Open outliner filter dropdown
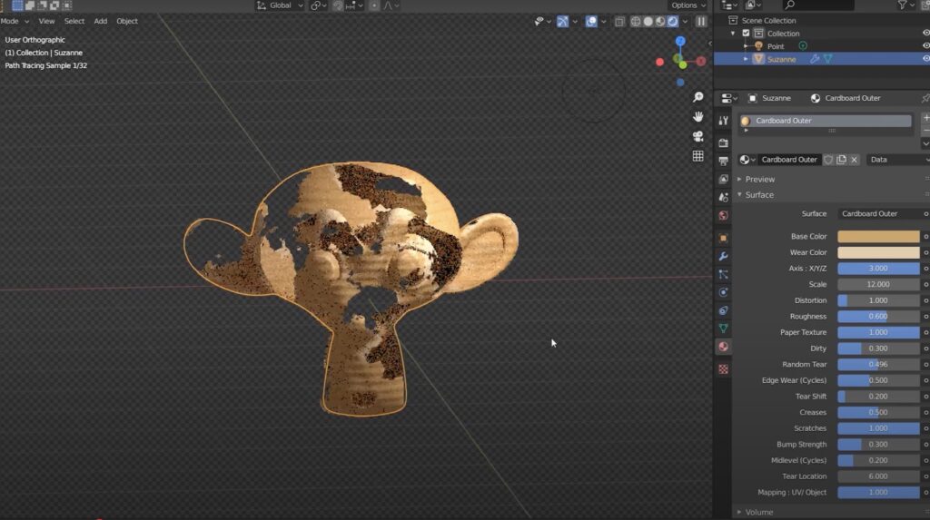 pyautogui.click(x=905, y=5)
